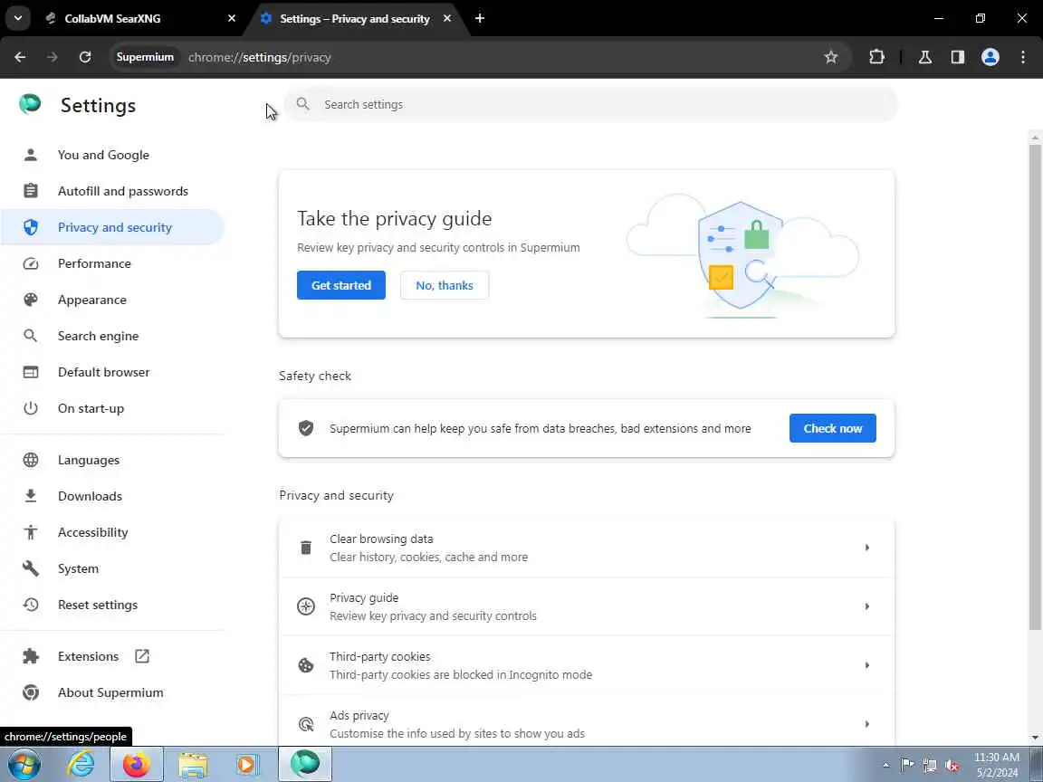
Task: Open the Windows Start menu
Action: tap(24, 764)
